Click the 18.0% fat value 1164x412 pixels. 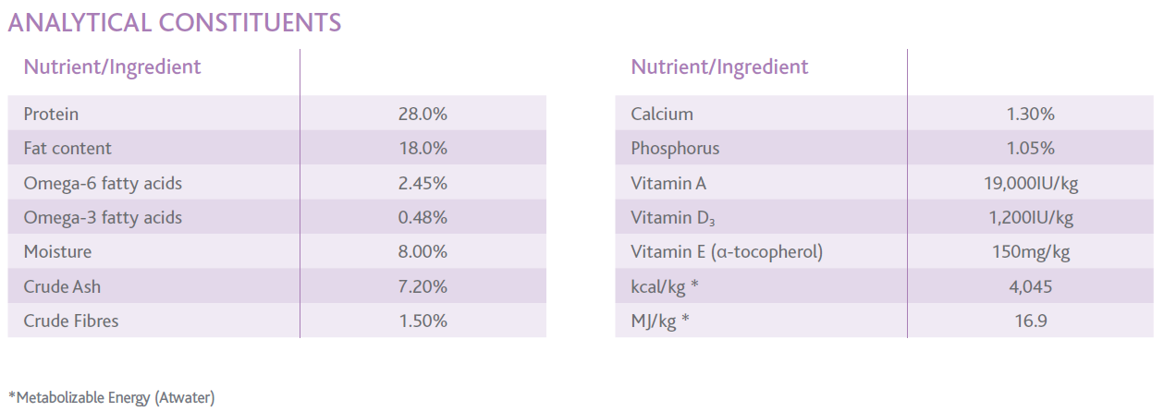(423, 149)
